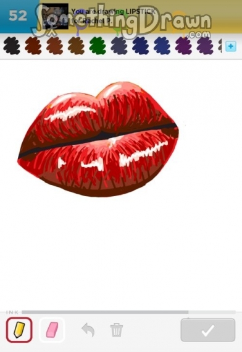Tap the 'You are drawing LIPSTICK' prompt text
The image size is (242, 352).
114,12
